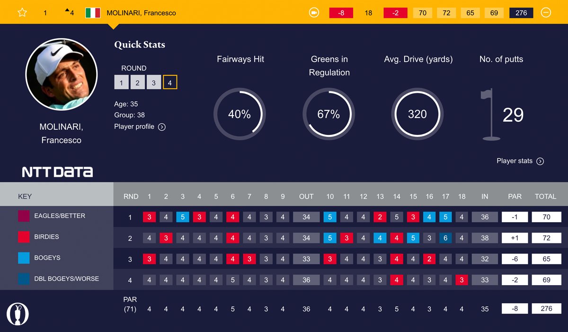This screenshot has width=568, height=332.
Task: Click the bottom total 276 cell
Action: tap(546, 308)
